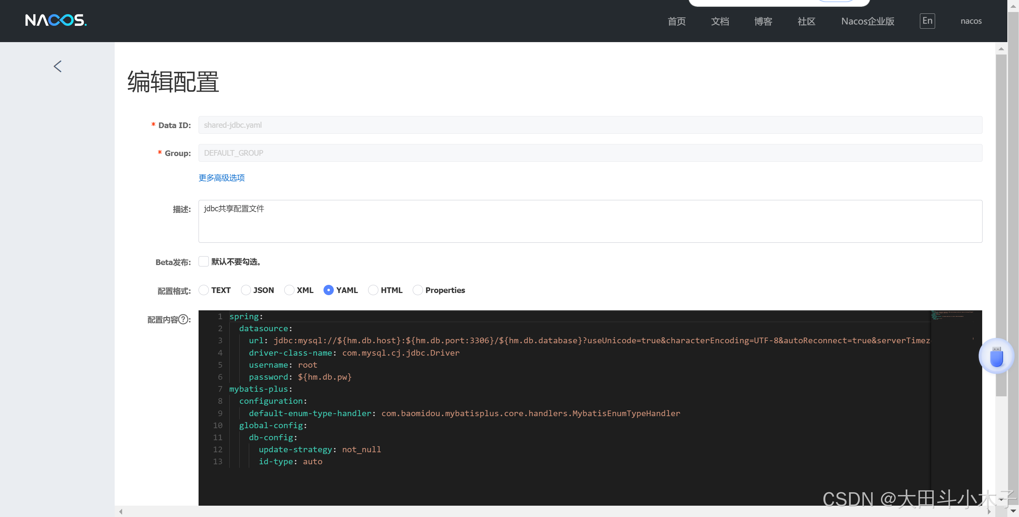Screen dimensions: 1019x517
Task: Click 'datasource:' on line 2
Action: 265,328
